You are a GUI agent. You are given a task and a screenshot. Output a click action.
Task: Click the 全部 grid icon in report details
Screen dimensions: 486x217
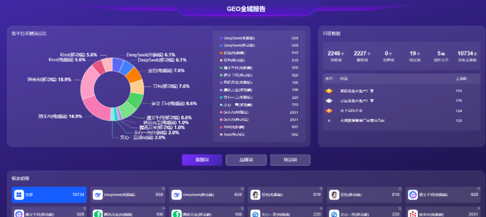19,195
